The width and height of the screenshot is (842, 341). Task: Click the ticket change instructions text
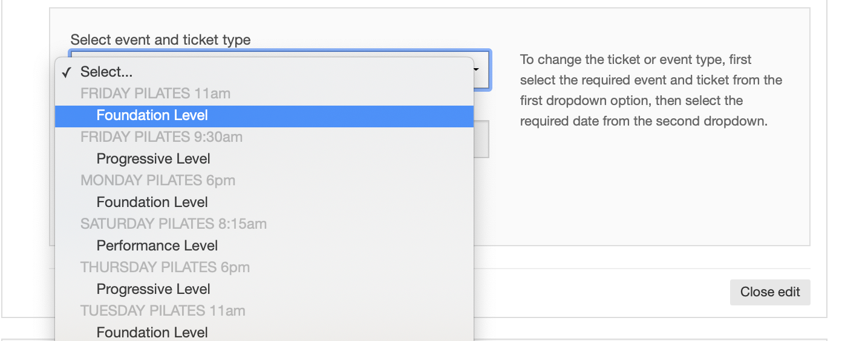[x=651, y=91]
